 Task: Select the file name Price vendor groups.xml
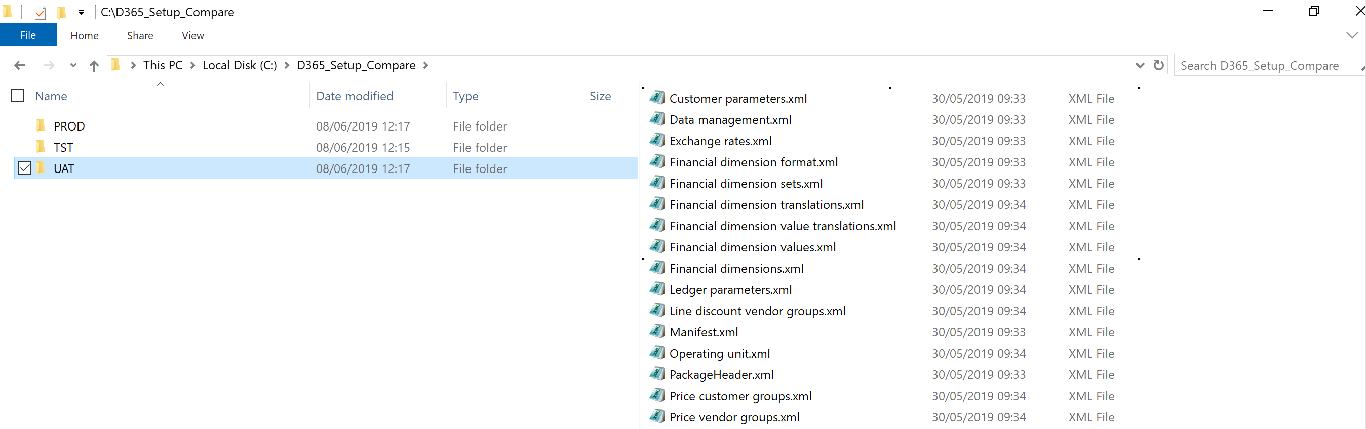(734, 417)
